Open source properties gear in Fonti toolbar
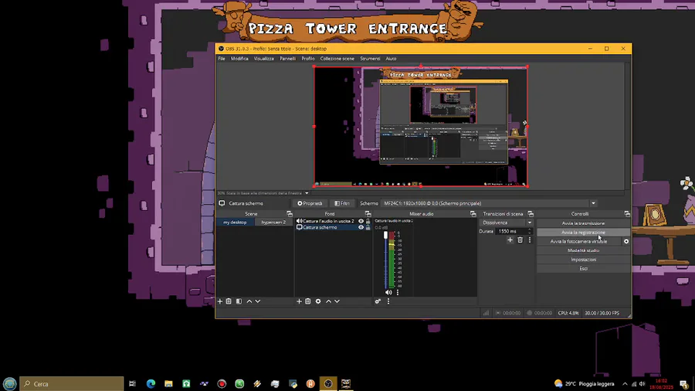695x391 pixels. [318, 301]
